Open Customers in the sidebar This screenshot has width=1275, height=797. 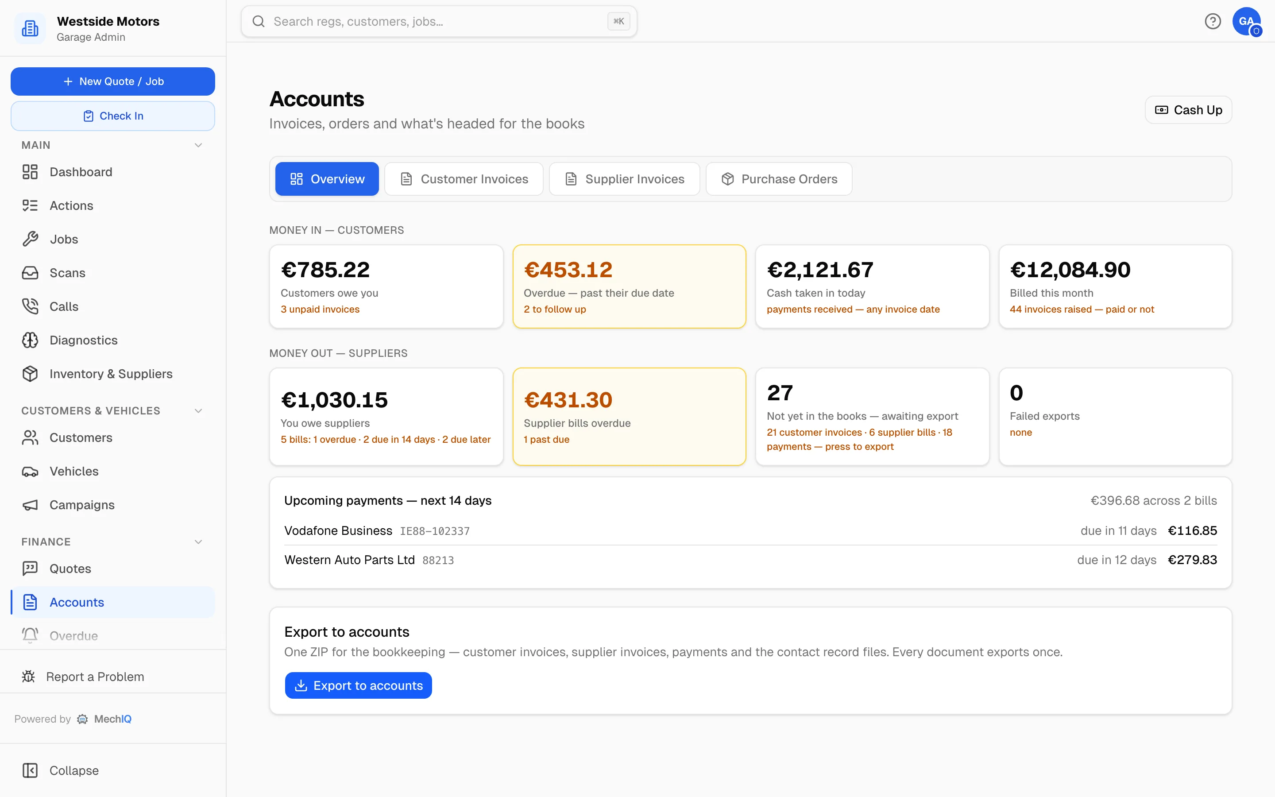[113, 437]
